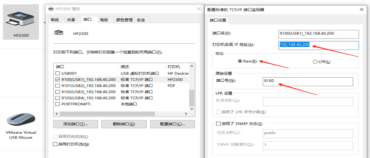
Task: Close the HP2300 properties dialog
Action: [x=198, y=9]
